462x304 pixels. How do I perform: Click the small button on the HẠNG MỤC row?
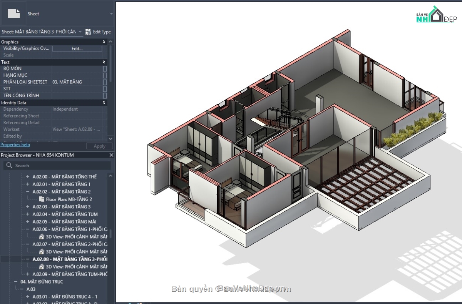[105, 75]
